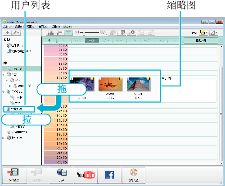This screenshot has height=186, width=225.
Task: Expand the collapsed 2010 date folder node
Action: (x=10, y=86)
